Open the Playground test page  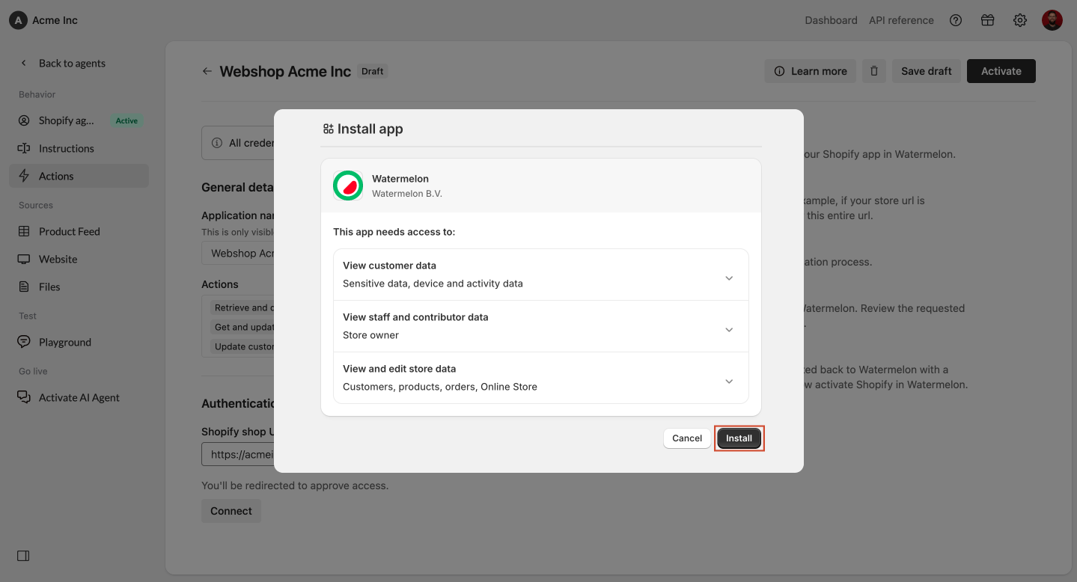pos(79,342)
